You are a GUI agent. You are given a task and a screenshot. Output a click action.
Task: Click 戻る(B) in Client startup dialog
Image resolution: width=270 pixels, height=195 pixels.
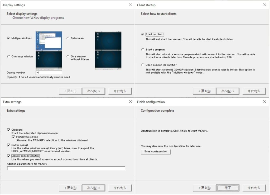click(205, 91)
